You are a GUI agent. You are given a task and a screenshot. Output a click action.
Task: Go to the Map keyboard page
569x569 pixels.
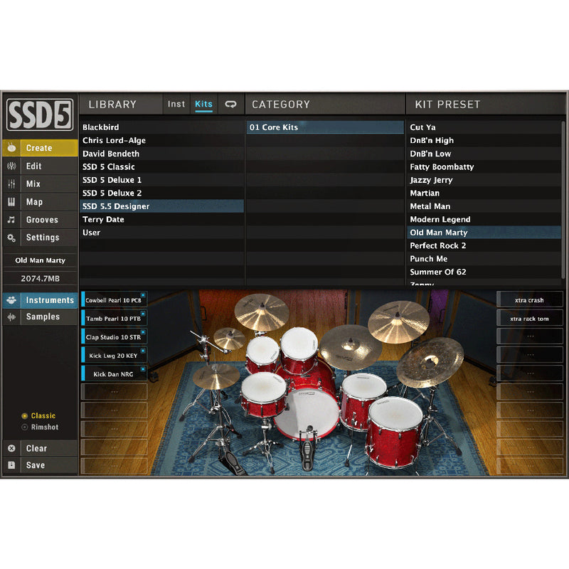40,202
